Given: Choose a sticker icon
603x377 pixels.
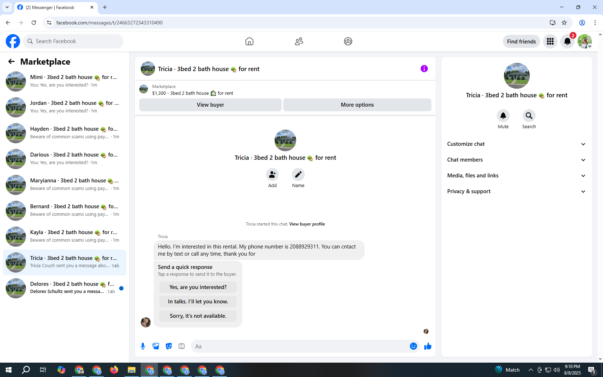Looking at the screenshot, I should (x=169, y=346).
